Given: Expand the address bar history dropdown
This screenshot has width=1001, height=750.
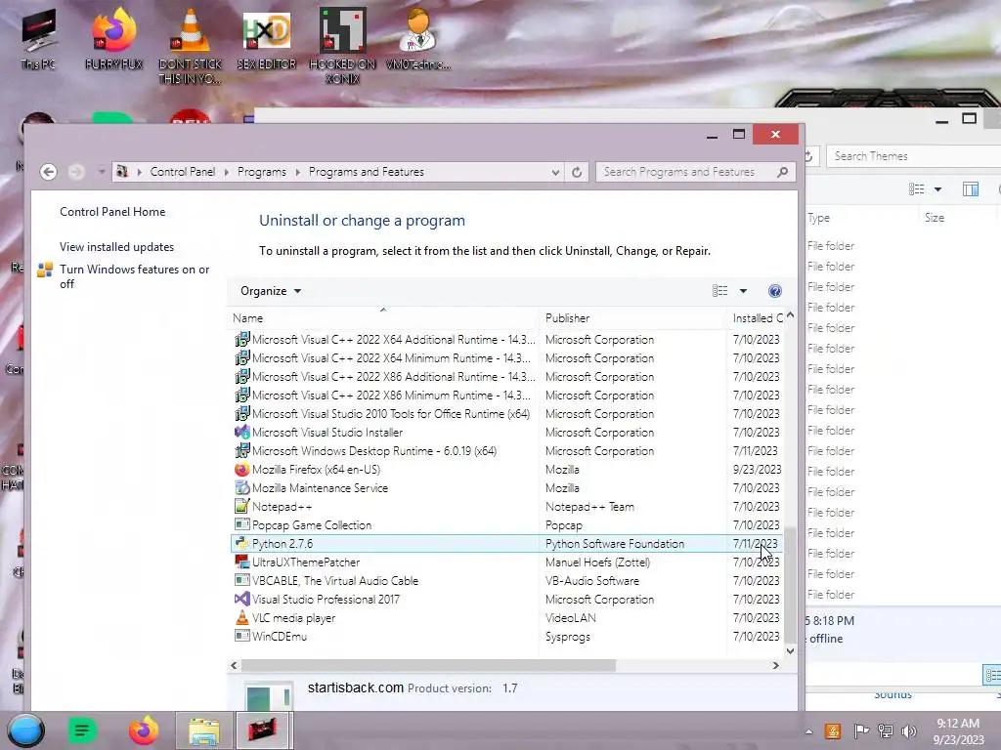Looking at the screenshot, I should point(555,172).
